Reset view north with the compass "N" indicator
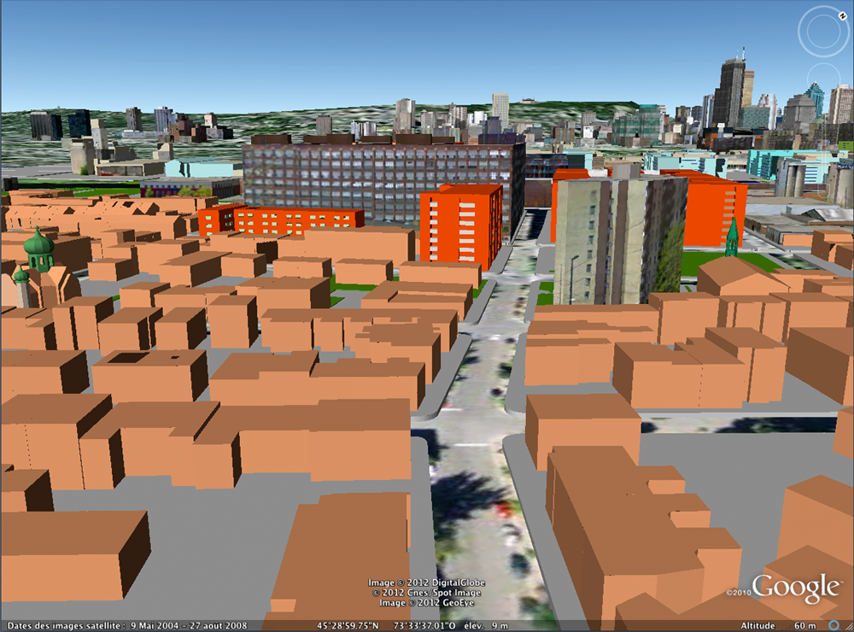The height and width of the screenshot is (632, 854). click(x=842, y=15)
